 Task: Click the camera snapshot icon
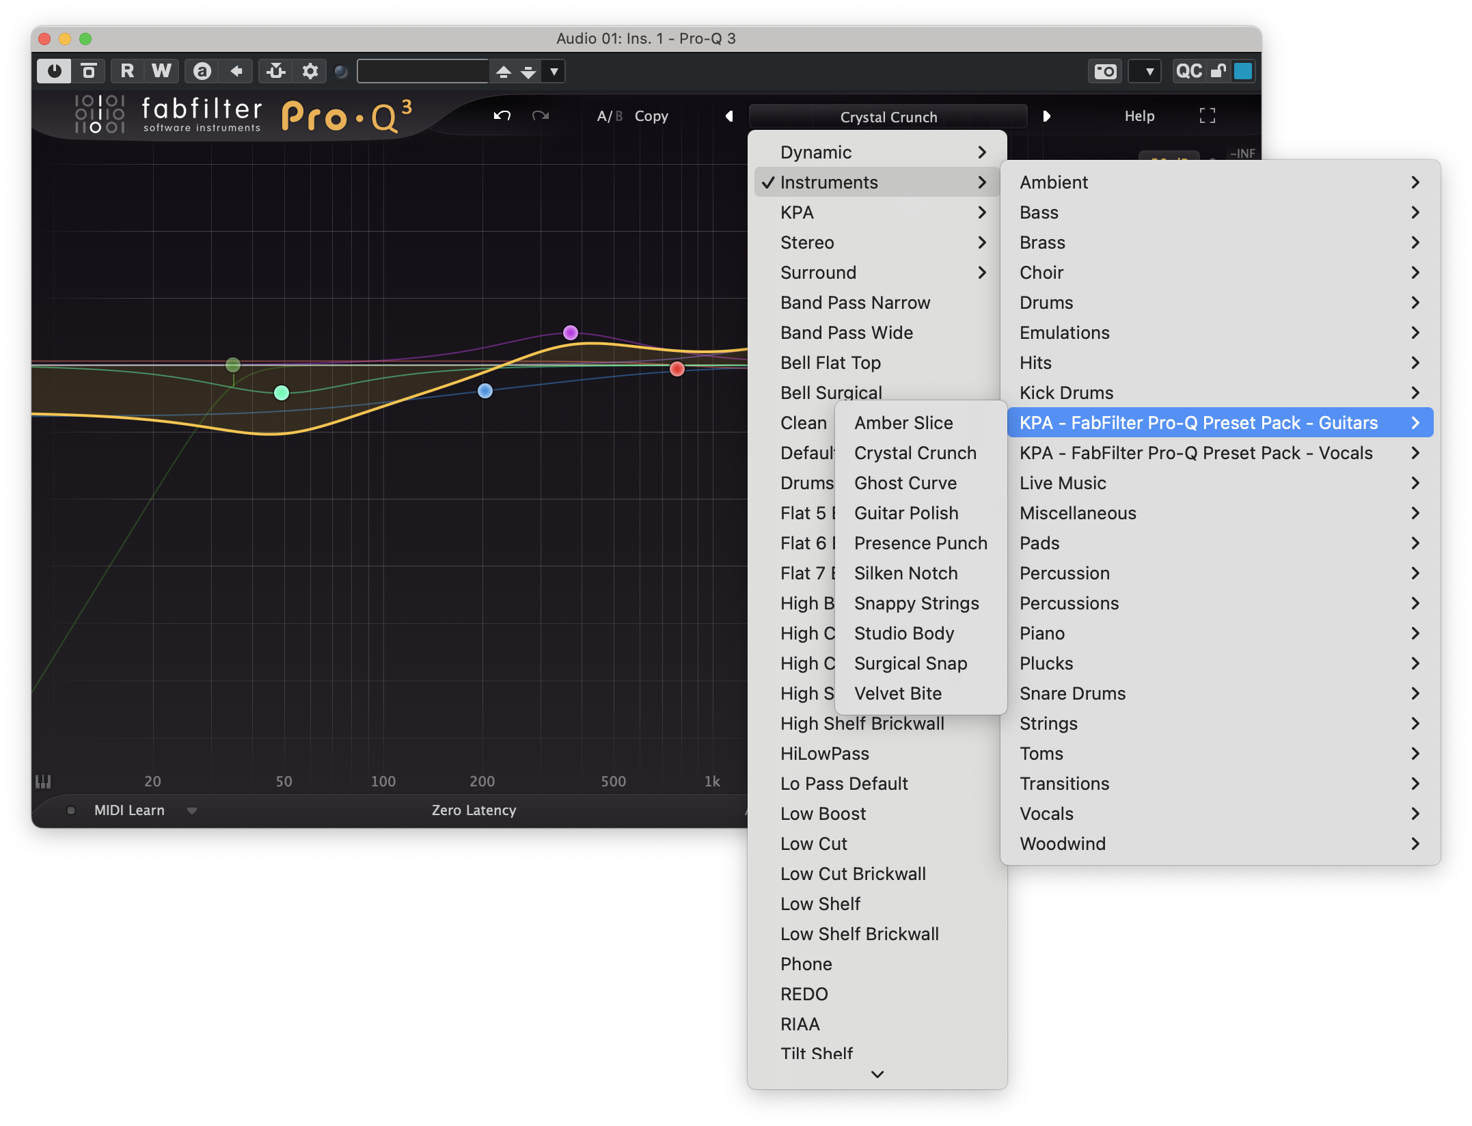point(1104,70)
